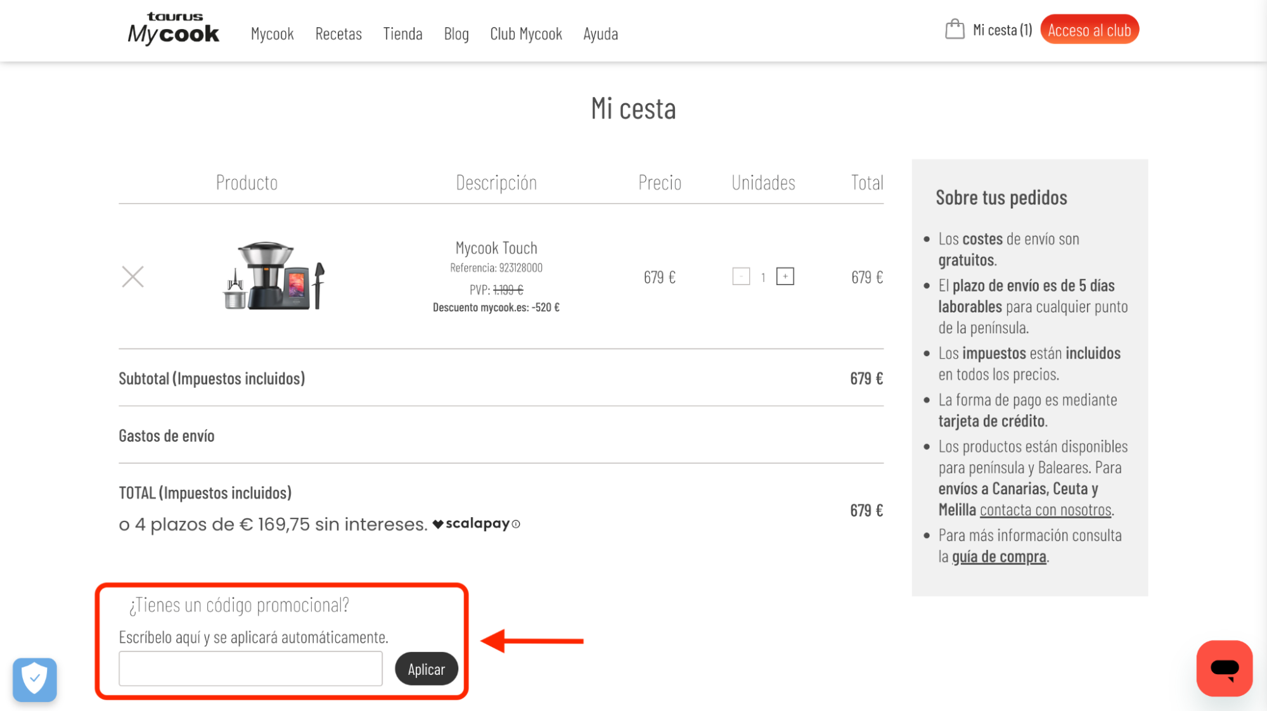The image size is (1267, 711).
Task: Click the ¿Tienes un código promocional? heading
Action: click(239, 605)
